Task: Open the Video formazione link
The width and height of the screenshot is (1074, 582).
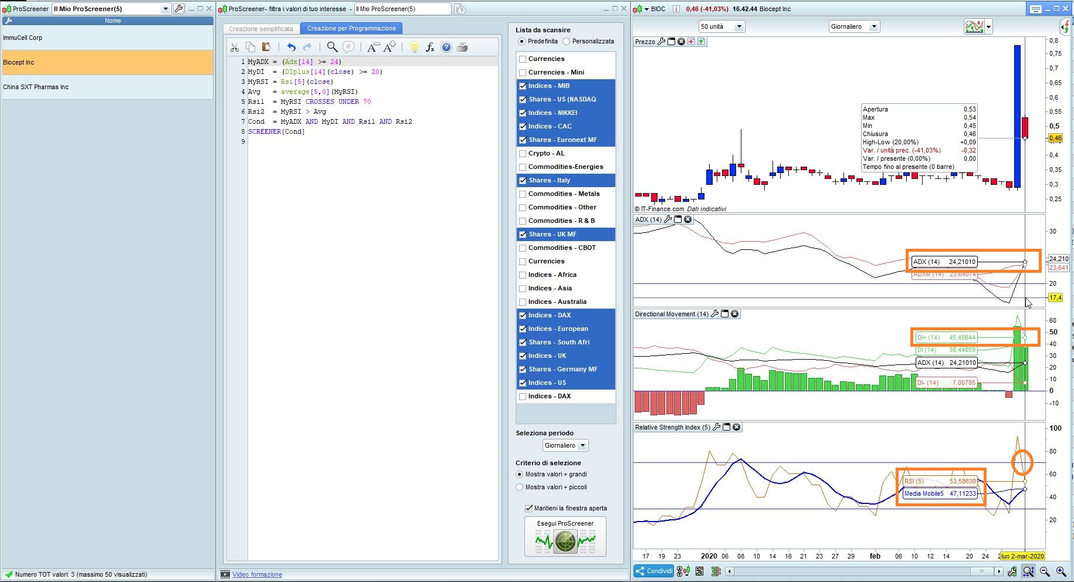Action: 257,575
